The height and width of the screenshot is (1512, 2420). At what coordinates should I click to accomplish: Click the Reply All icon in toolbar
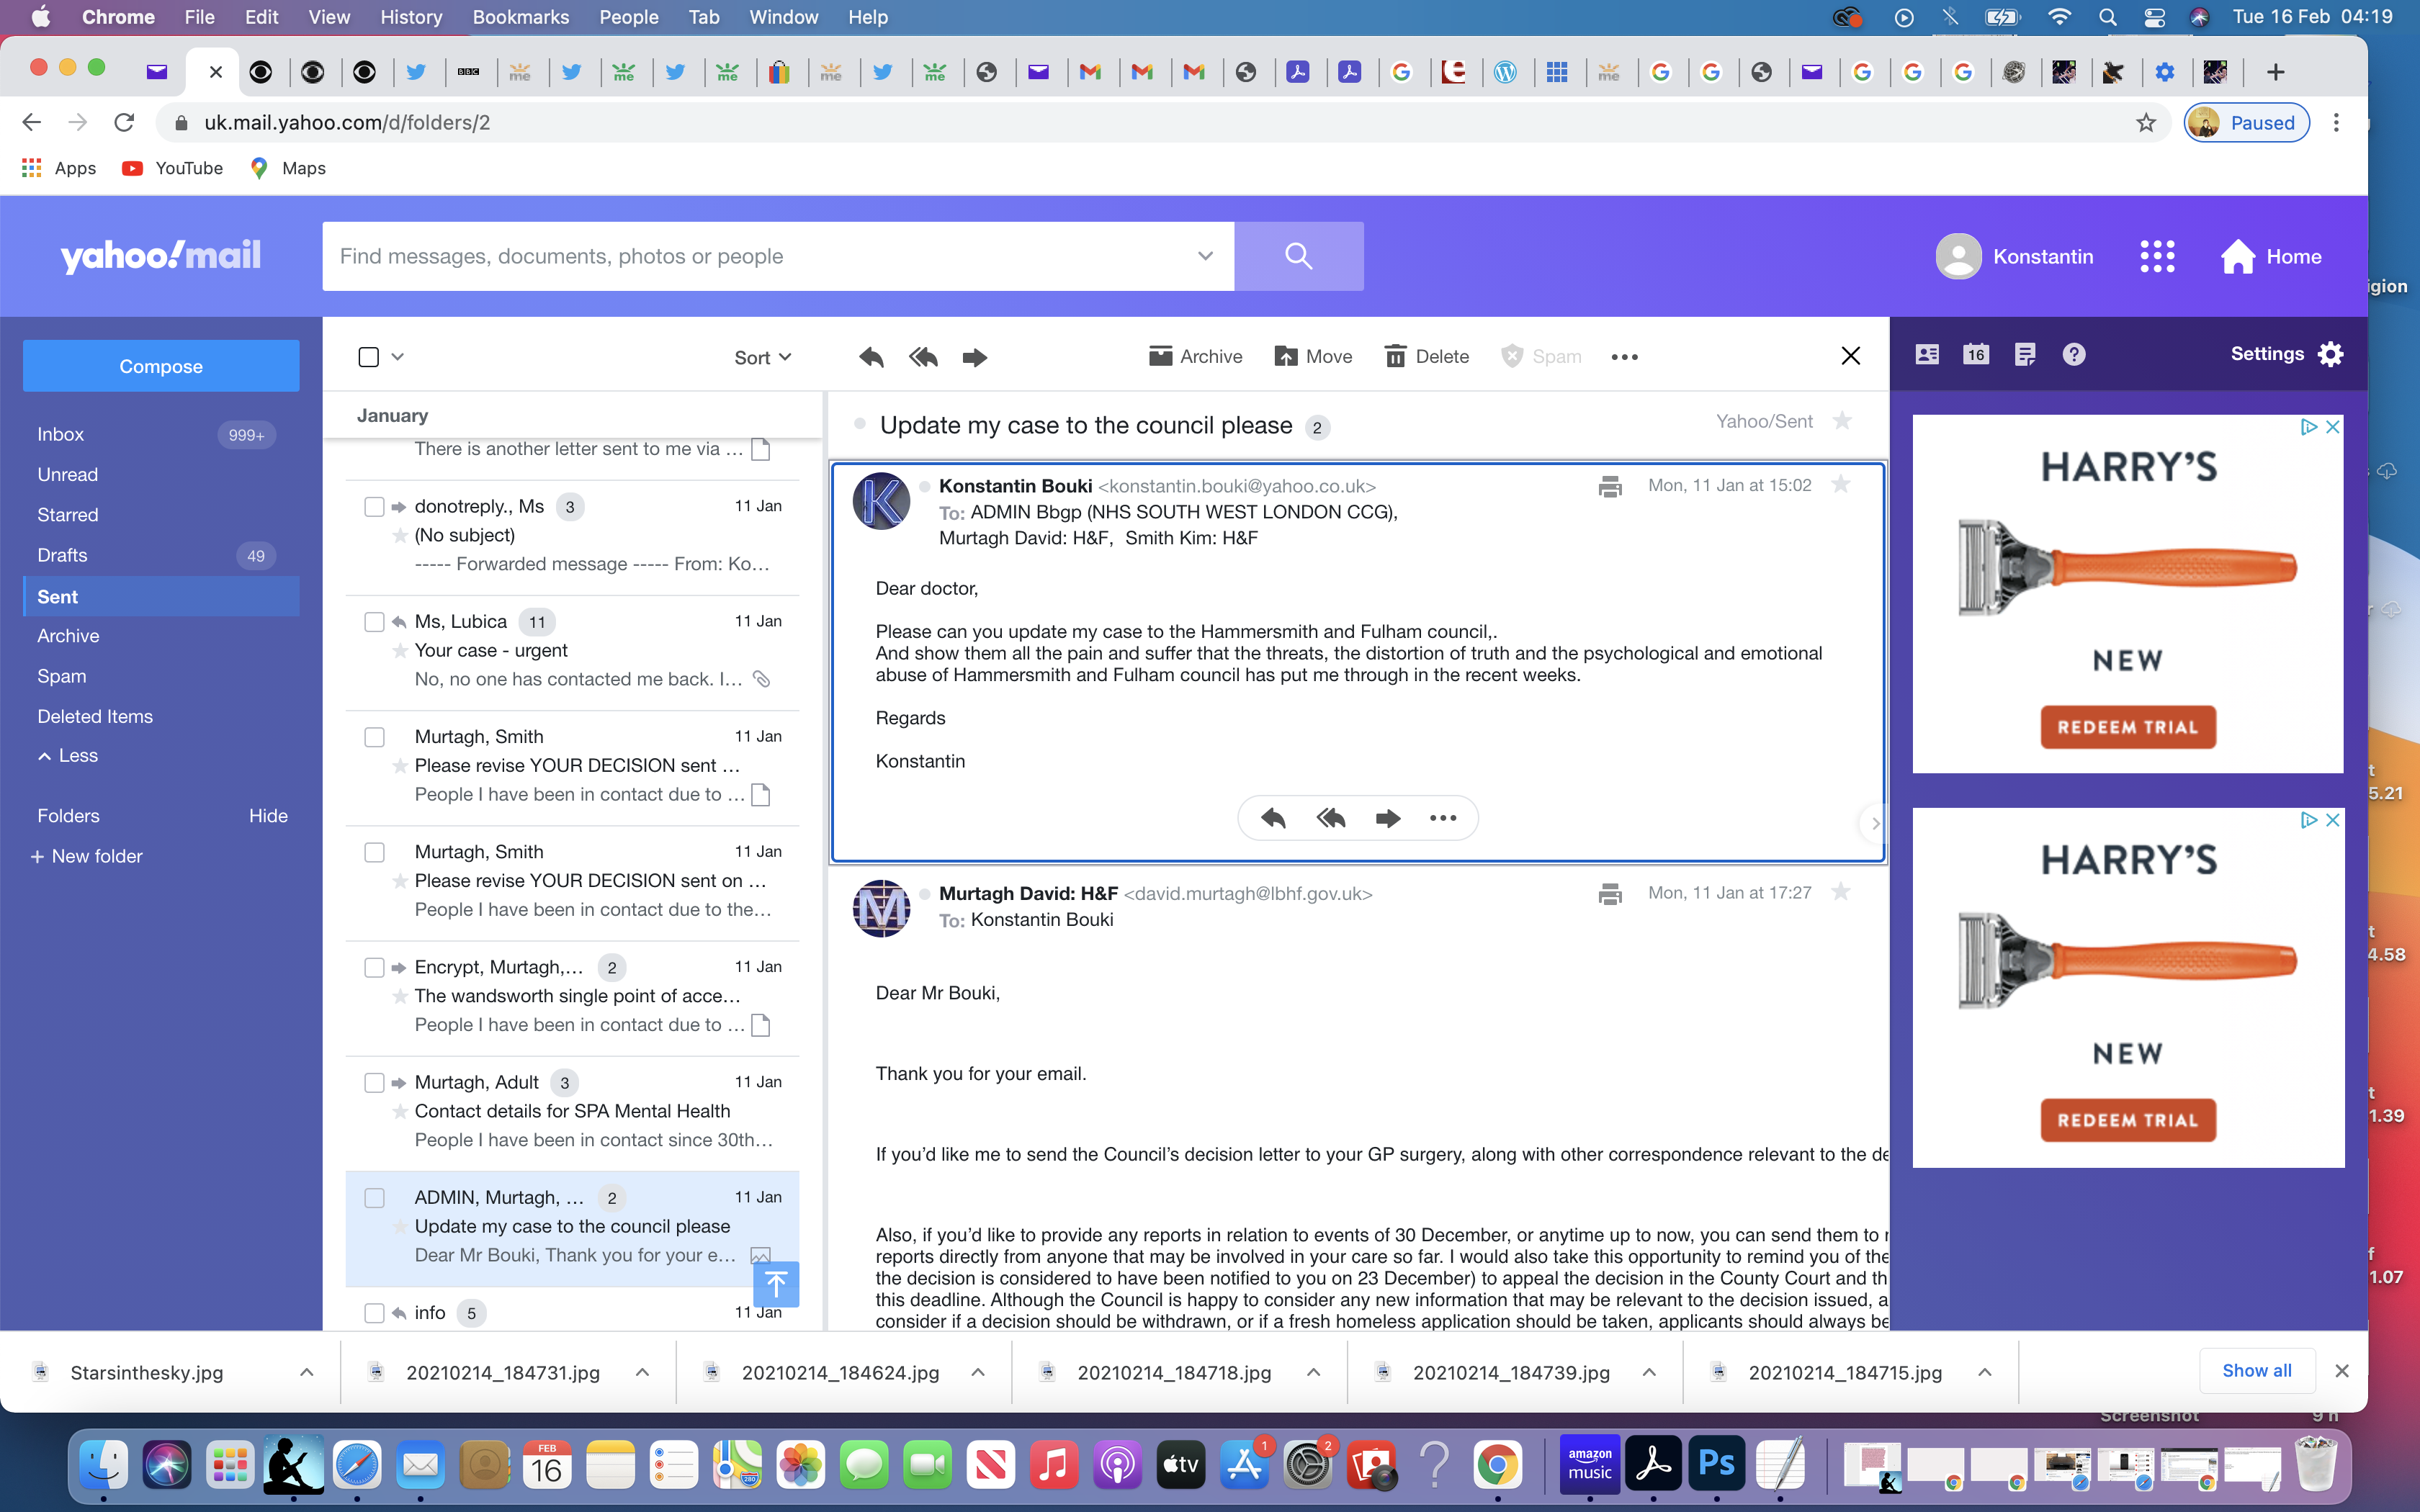click(x=923, y=357)
